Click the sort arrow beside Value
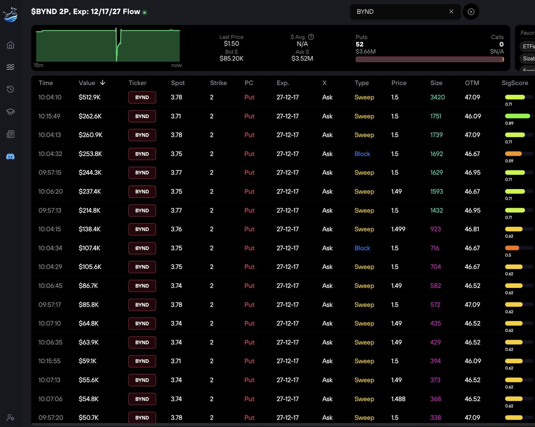Viewport: 535px width, 427px height. tap(103, 83)
